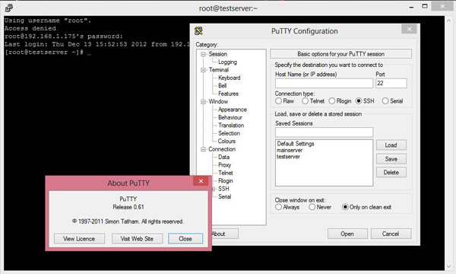
Task: Open the Serial category in tree
Action: coord(224,196)
